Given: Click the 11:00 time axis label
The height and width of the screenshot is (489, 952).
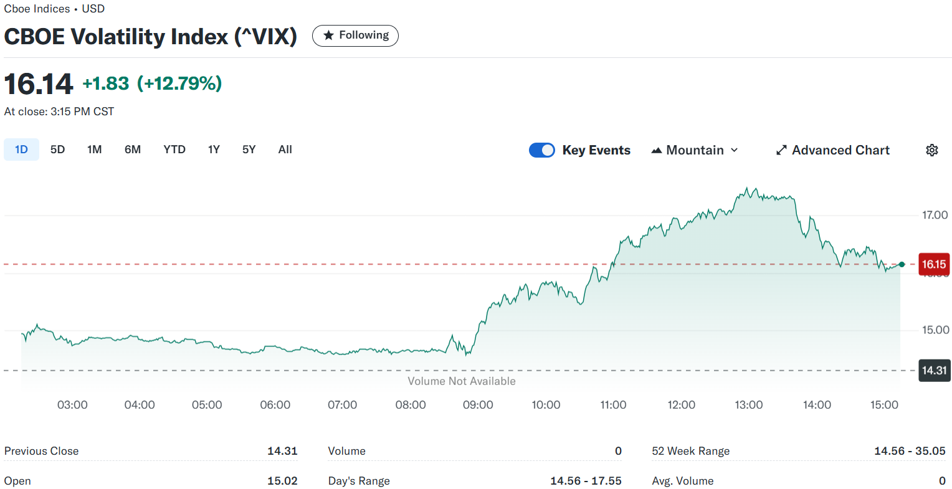Looking at the screenshot, I should click(613, 405).
